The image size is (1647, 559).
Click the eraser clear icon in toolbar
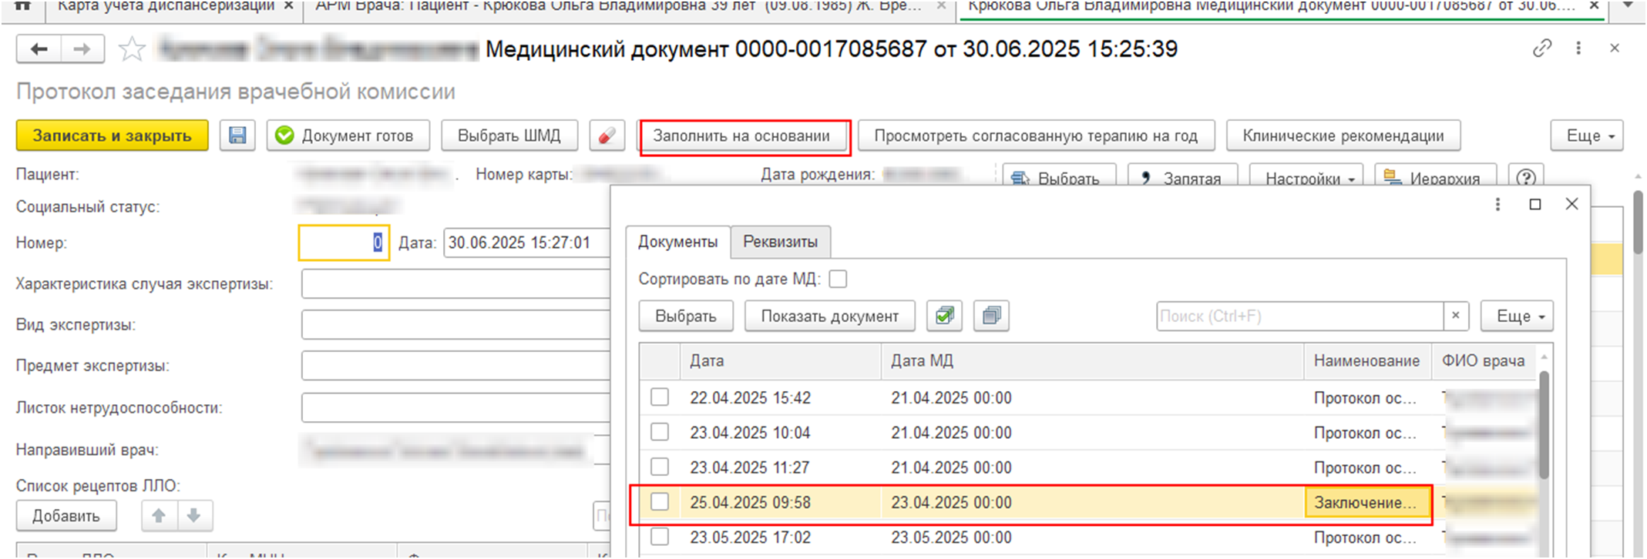[607, 136]
